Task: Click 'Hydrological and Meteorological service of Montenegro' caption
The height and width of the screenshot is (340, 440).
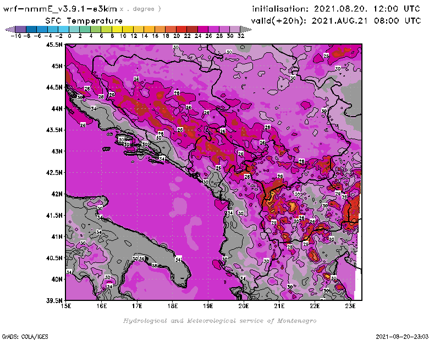Action: (219, 321)
